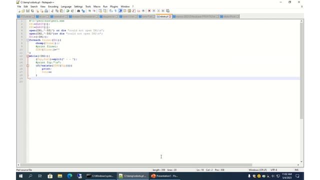320x180 pixels.
Task: Switch to the Presentation1 PowerPoint taskbar button
Action: 164,176
